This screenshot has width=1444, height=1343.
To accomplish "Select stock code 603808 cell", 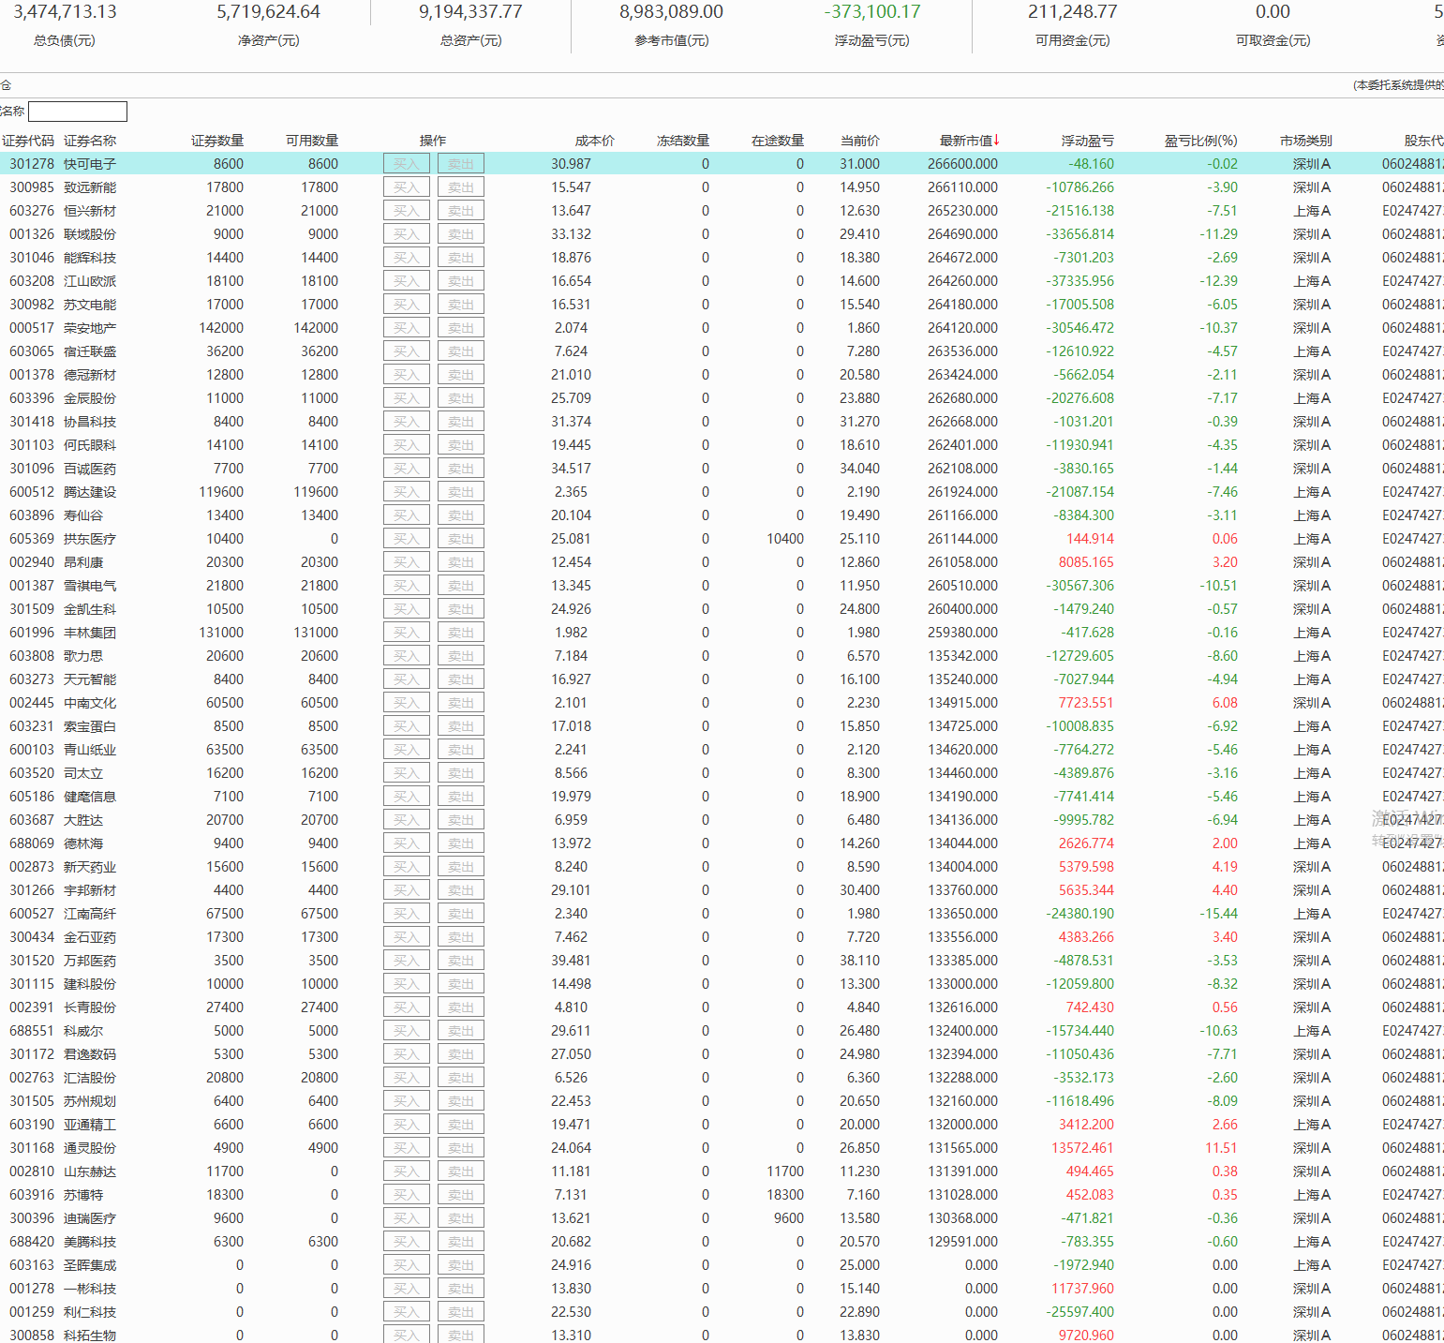I will [x=32, y=656].
